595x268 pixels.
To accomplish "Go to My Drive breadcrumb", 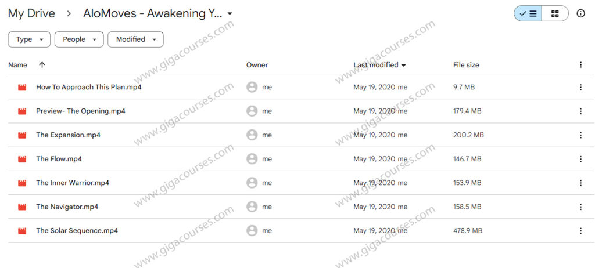I will [31, 13].
